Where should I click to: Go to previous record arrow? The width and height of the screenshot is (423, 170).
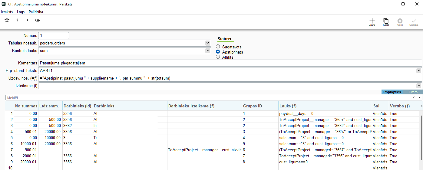click(17, 20)
